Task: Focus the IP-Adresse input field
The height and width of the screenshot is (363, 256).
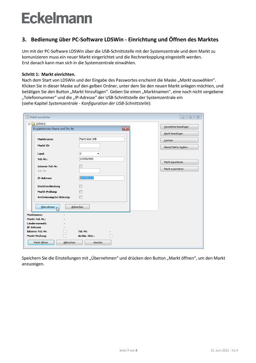Action: [x=101, y=178]
